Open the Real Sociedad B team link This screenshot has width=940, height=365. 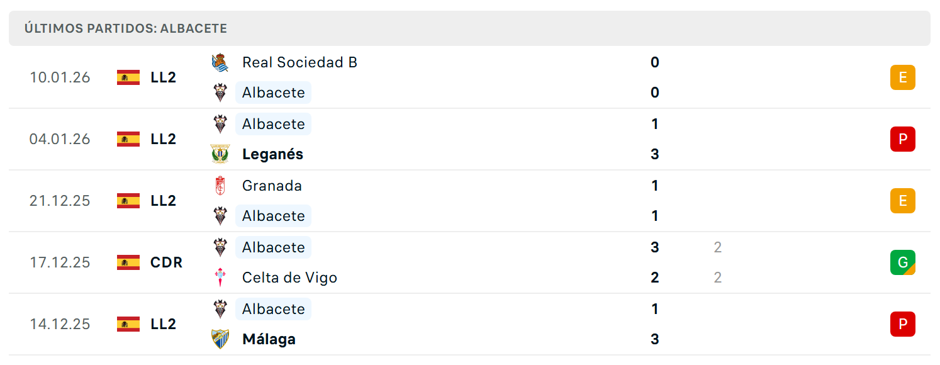click(299, 62)
